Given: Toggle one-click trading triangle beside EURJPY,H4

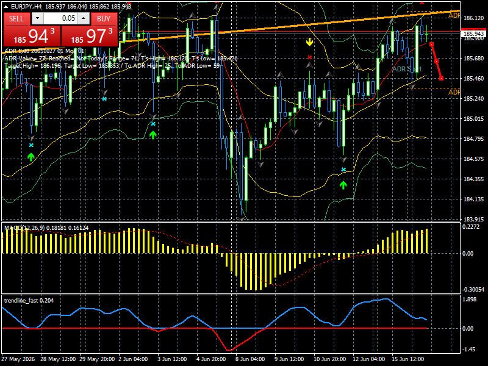Looking at the screenshot, I should pos(6,7).
